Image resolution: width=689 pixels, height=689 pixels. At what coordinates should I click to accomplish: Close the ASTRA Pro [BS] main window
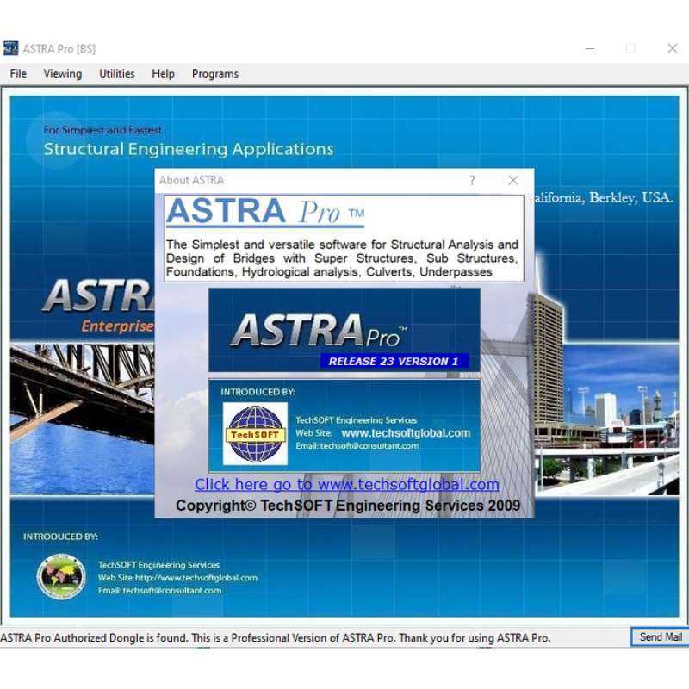[x=673, y=48]
